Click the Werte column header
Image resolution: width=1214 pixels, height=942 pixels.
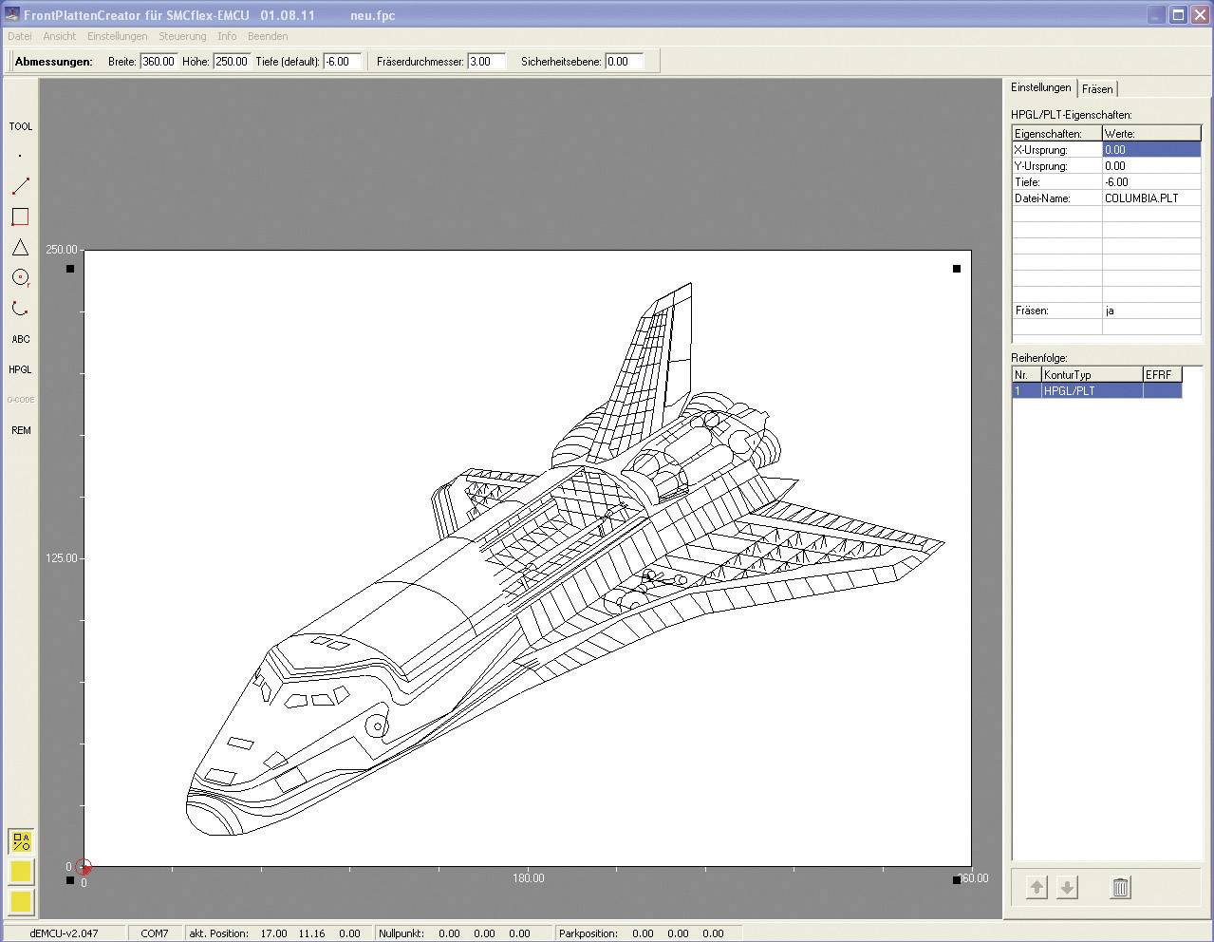(x=1151, y=133)
